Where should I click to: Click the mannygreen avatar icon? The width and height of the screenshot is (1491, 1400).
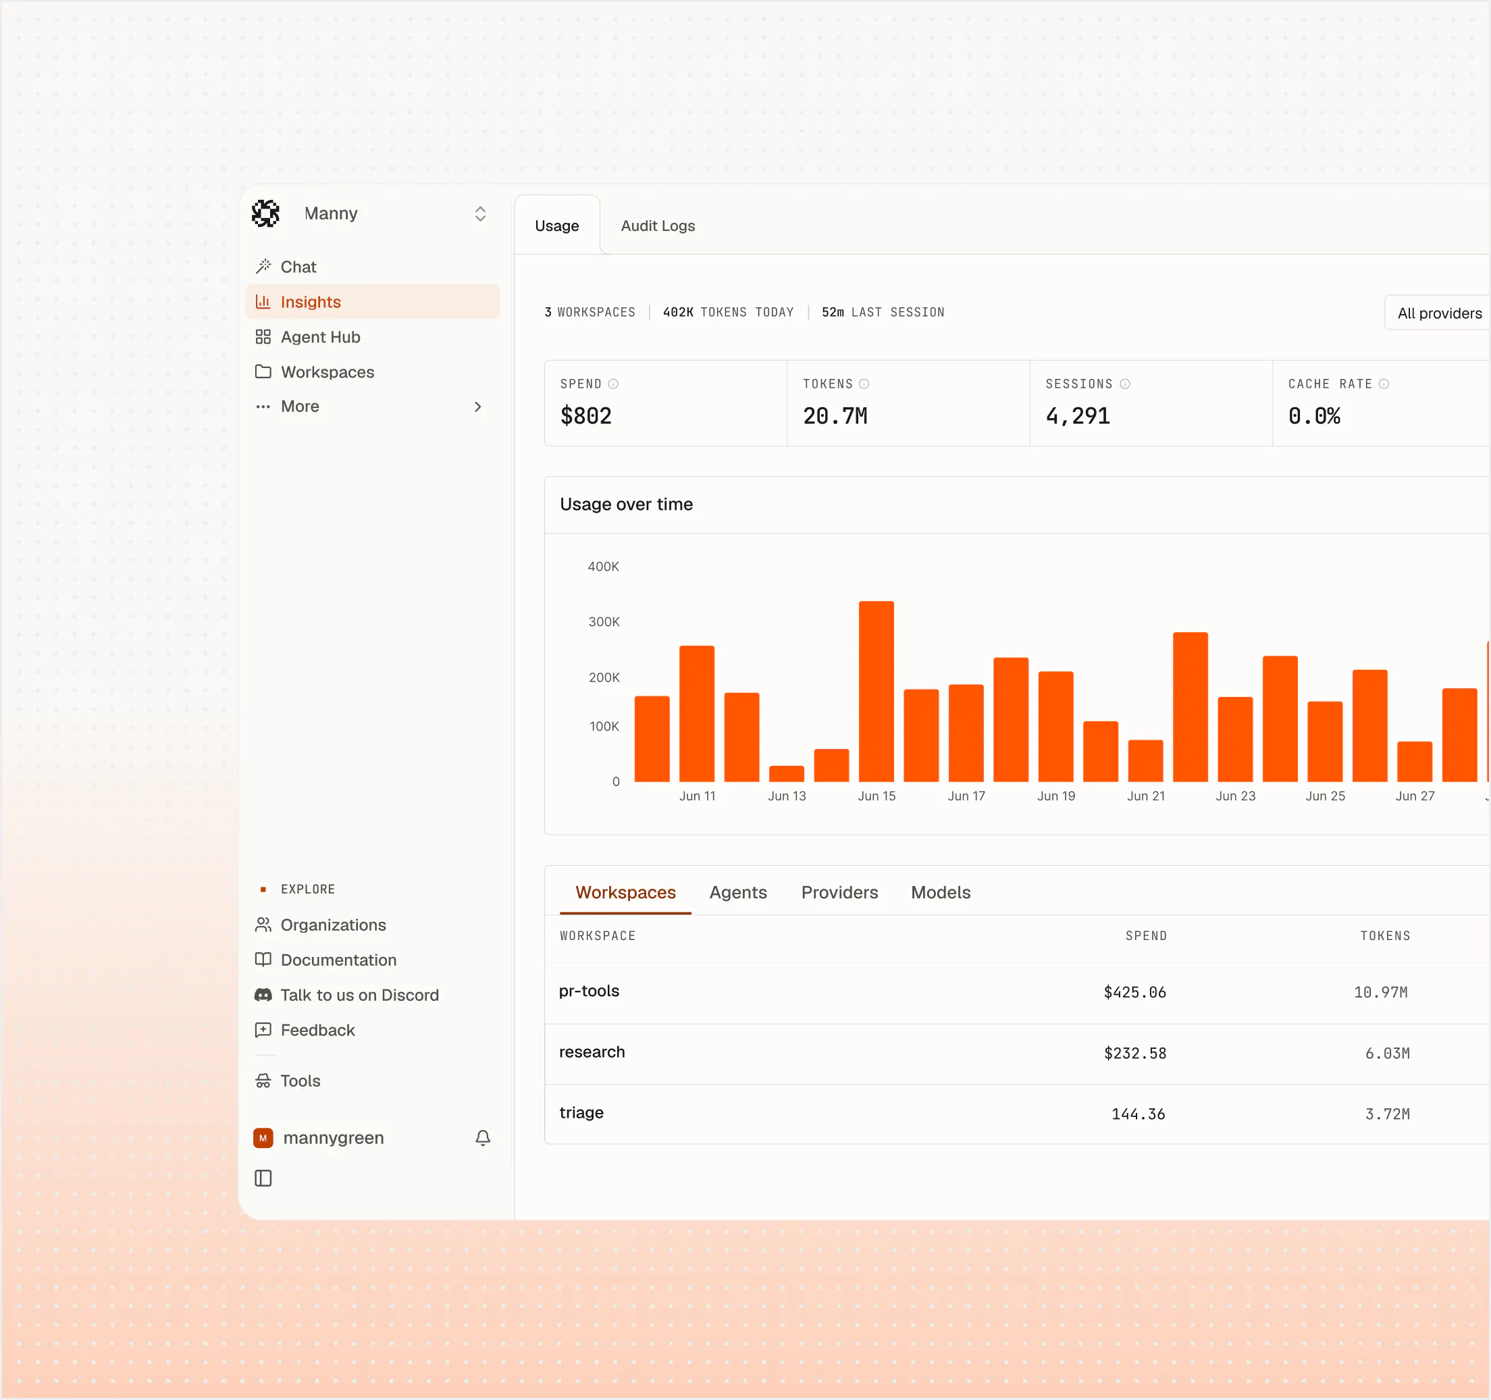tap(263, 1138)
